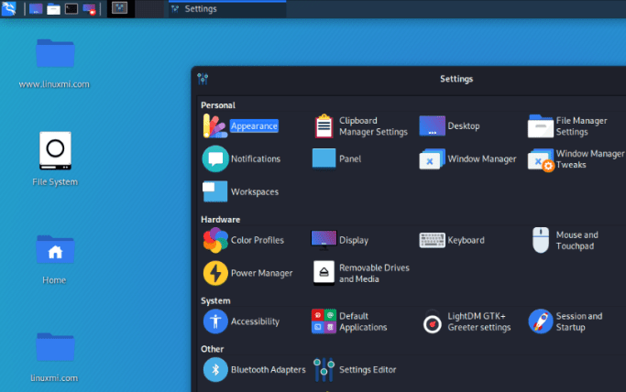Open the Appearance settings icon
626x392 pixels.
tap(215, 126)
